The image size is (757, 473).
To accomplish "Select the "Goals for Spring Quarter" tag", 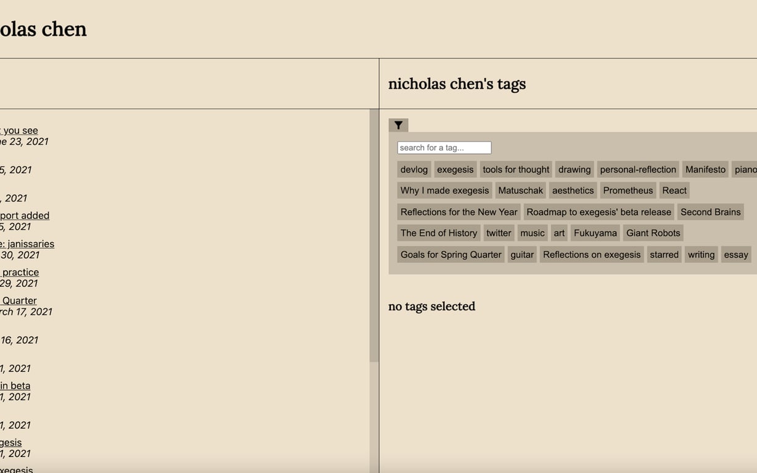I will (x=450, y=254).
